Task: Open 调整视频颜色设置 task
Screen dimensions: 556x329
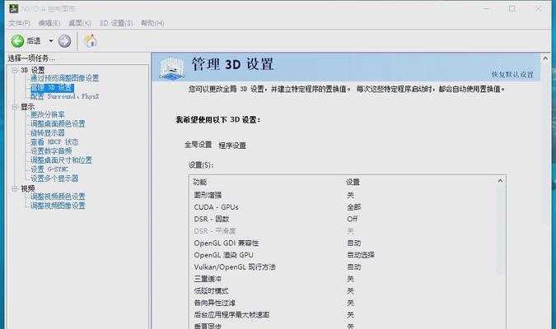Action: coord(58,197)
